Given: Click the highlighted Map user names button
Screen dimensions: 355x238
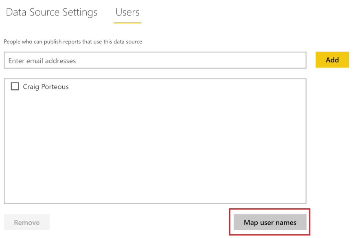Looking at the screenshot, I should pos(270,223).
